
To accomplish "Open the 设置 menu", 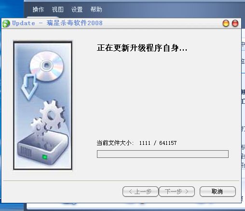I will coord(77,10).
